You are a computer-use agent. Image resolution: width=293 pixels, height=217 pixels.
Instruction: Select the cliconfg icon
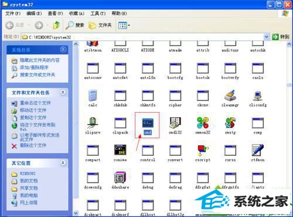click(x=258, y=96)
